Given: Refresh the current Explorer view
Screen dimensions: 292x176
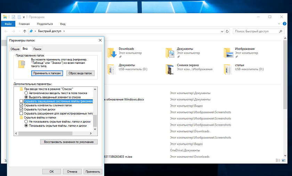Looking at the screenshot, I should pyautogui.click(x=227, y=32).
